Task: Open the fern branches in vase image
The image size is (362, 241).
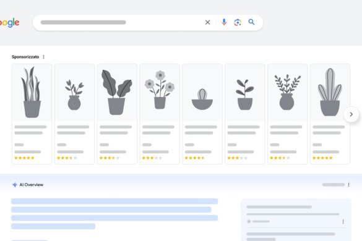Action: click(x=287, y=92)
